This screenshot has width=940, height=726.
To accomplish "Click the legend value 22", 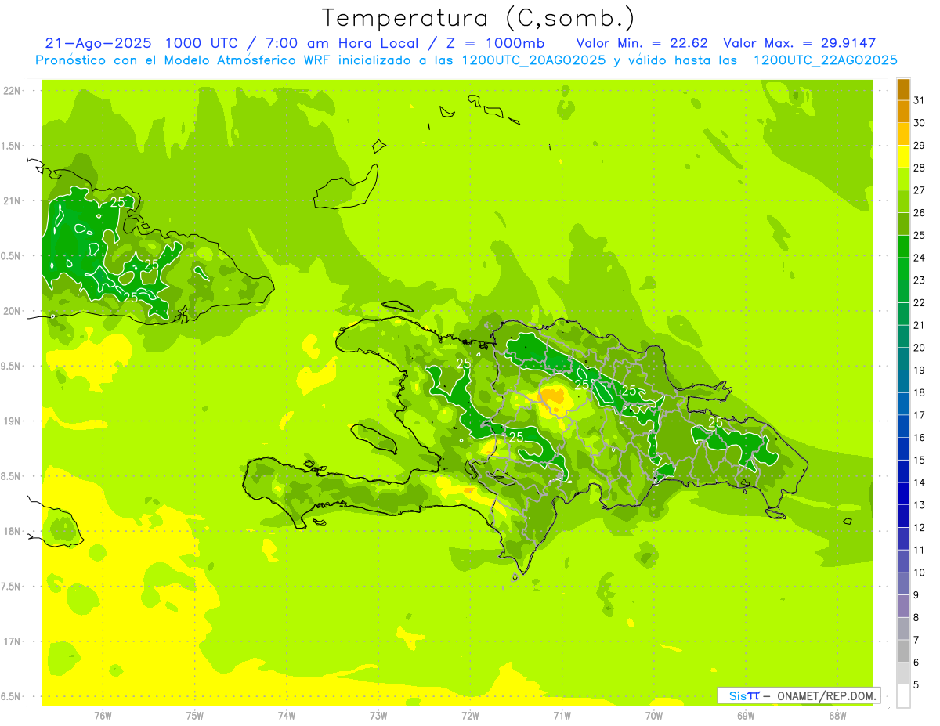I will coord(919,302).
